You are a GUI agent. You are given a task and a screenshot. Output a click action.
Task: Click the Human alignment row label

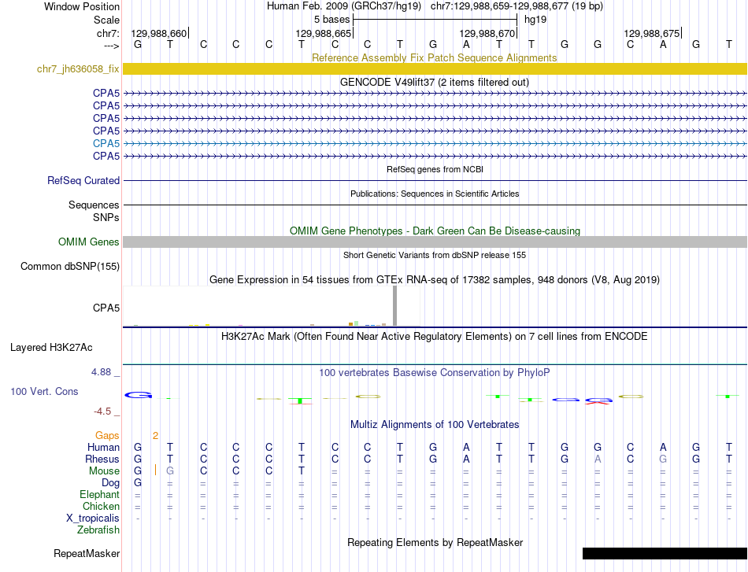coord(103,447)
